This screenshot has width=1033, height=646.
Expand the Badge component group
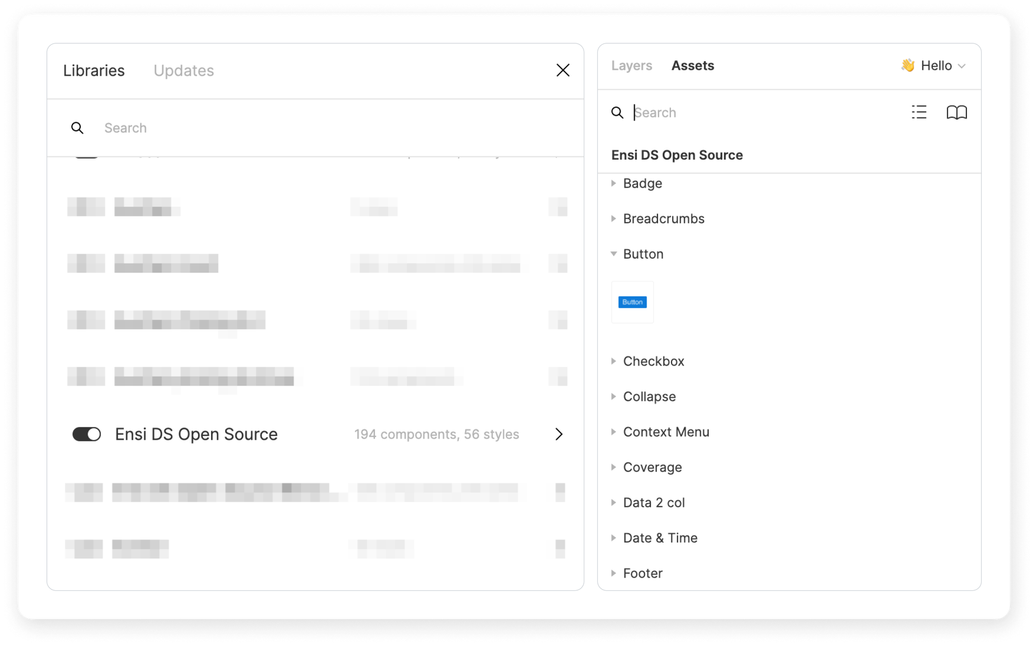click(614, 183)
